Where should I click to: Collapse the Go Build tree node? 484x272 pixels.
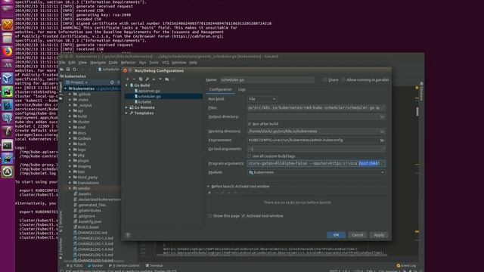click(x=126, y=85)
